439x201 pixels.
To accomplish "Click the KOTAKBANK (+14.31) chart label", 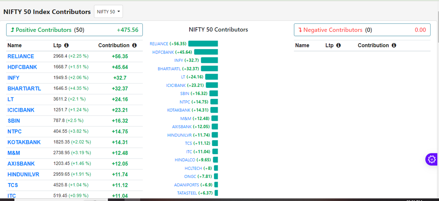I will click(188, 110).
